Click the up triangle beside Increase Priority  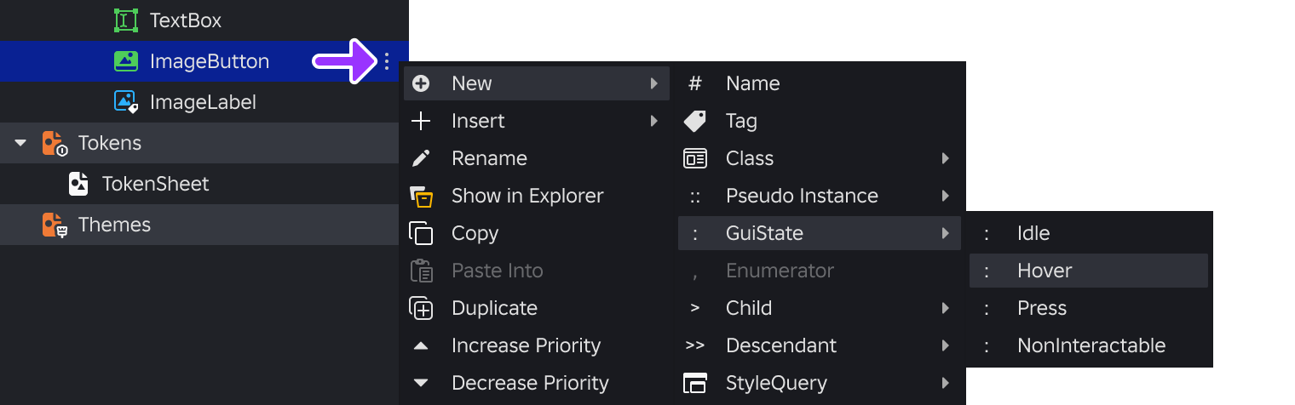tap(421, 345)
